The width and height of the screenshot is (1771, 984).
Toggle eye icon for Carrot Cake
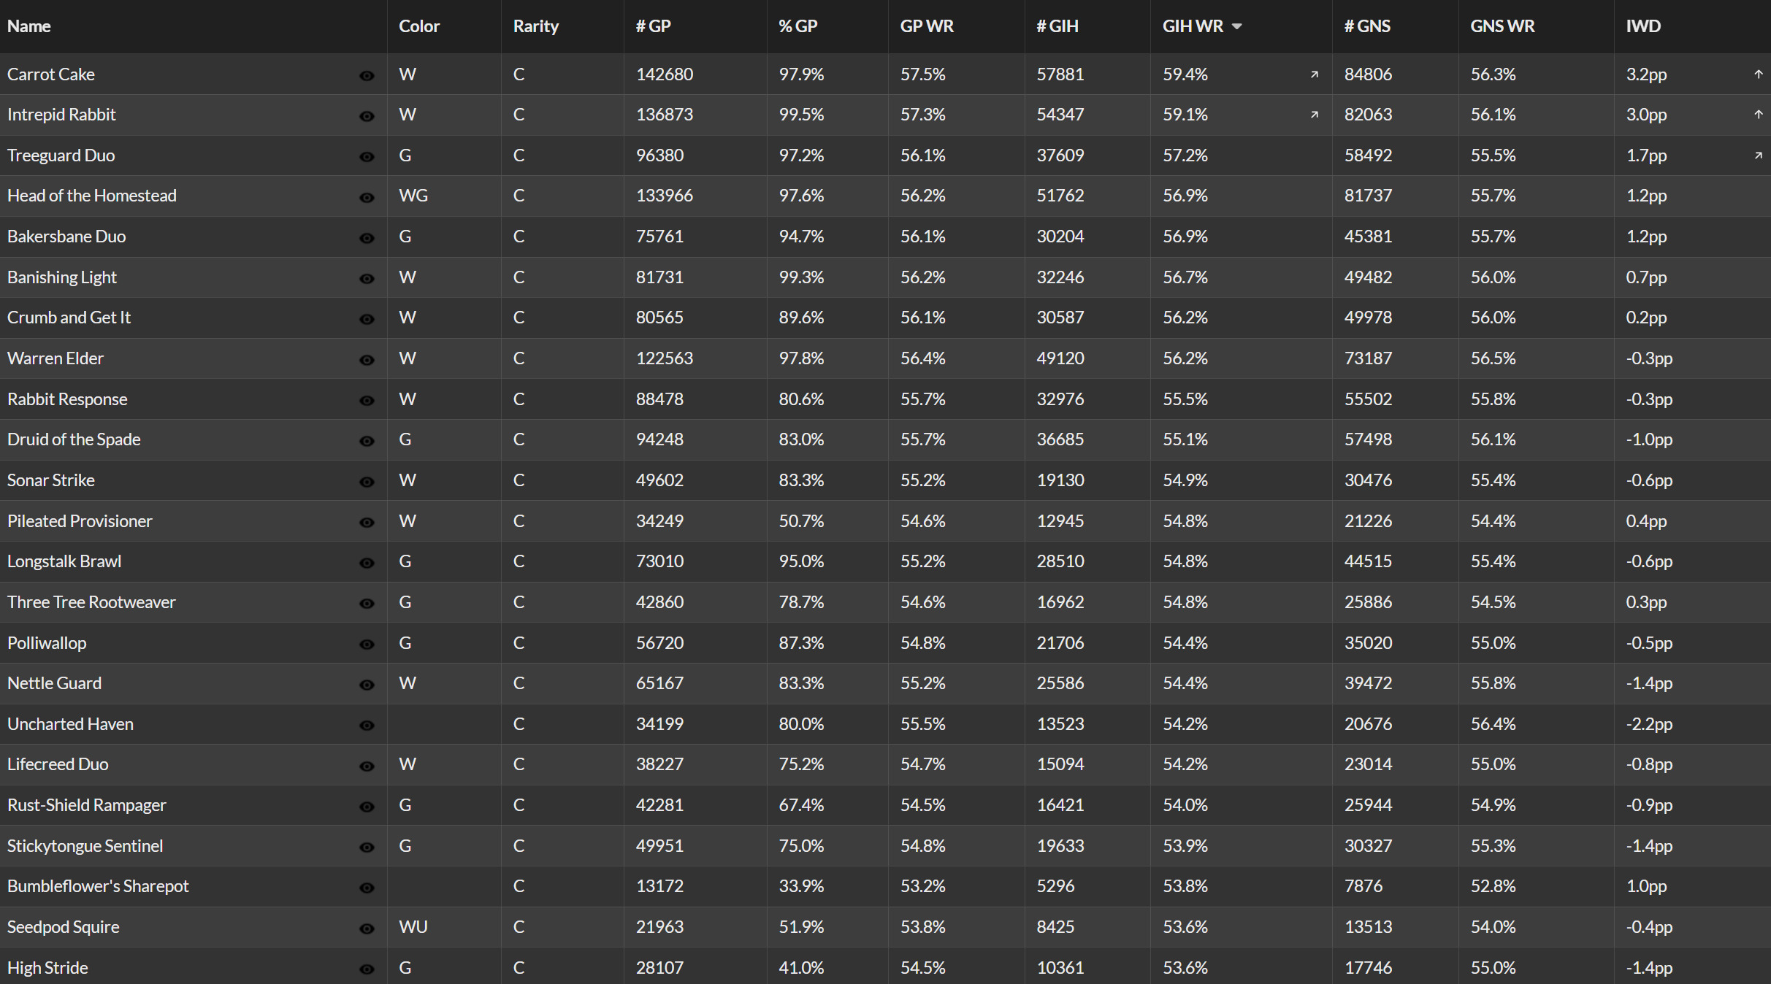[x=367, y=75]
